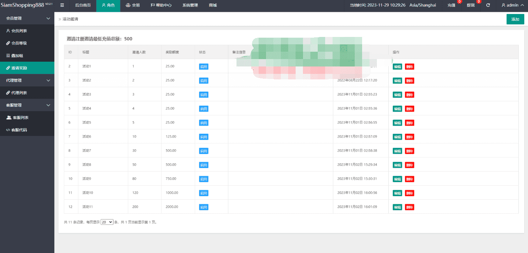Screen dimensions: 528x253
Task: Open 代理列表 sidebar entry
Action: coord(19,93)
